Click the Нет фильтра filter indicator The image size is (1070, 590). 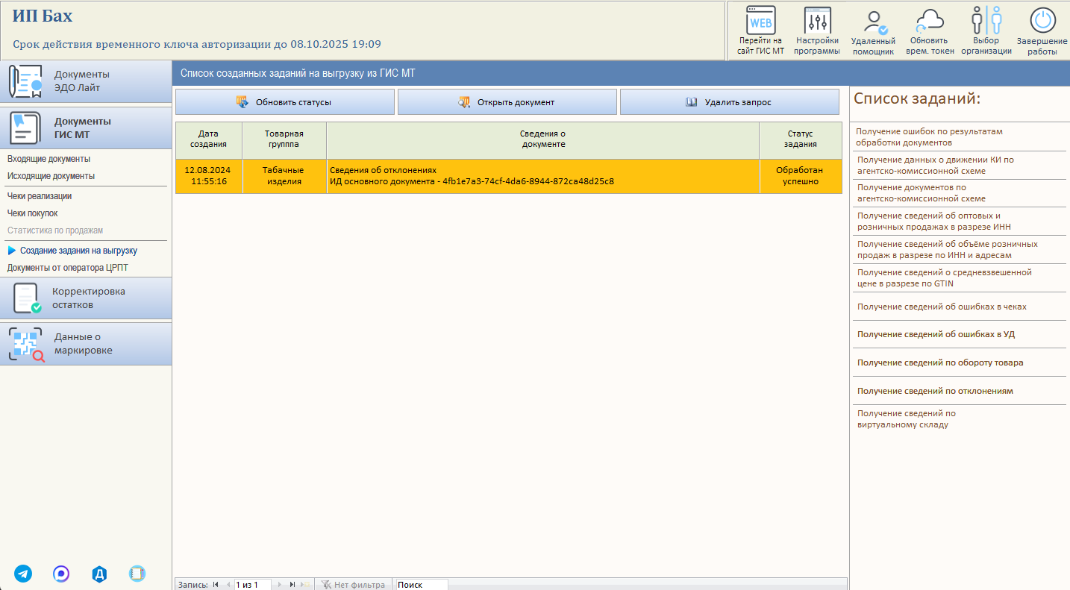point(353,585)
